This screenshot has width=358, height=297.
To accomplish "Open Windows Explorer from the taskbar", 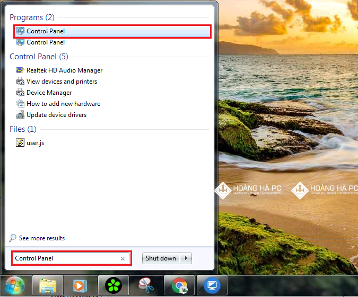I will click(x=48, y=285).
